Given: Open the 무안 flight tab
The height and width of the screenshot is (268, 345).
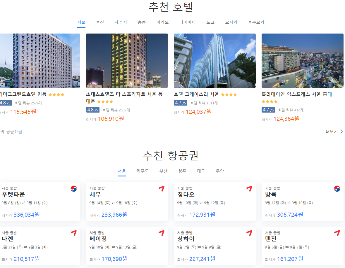Looking at the screenshot, I should pyautogui.click(x=219, y=171).
